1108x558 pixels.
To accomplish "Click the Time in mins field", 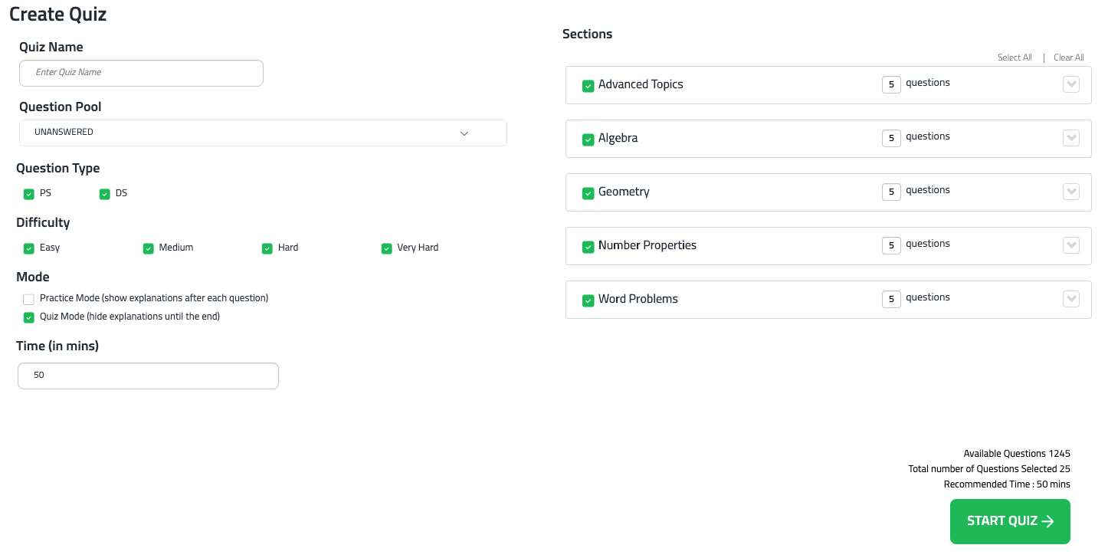I will [148, 376].
